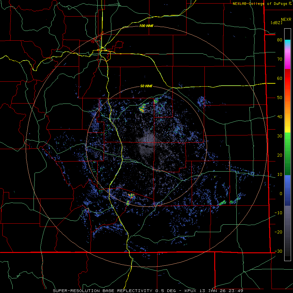Click the 50 NMI range ring label
Viewport: 293px width, 293px height.
(146, 86)
